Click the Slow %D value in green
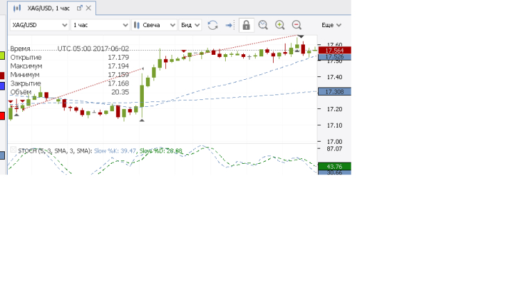This screenshot has height=293, width=521. point(160,151)
